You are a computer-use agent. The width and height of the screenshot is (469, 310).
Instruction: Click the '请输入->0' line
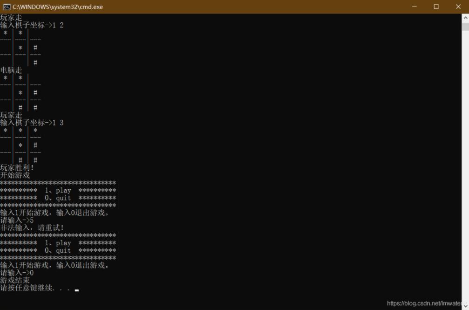[x=17, y=273]
